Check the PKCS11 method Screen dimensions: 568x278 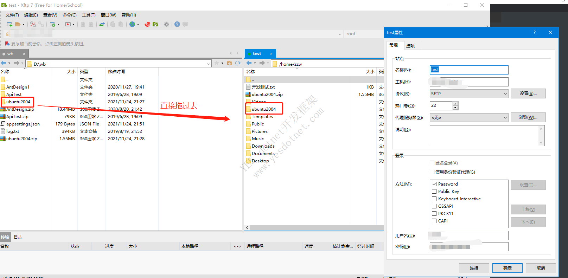[434, 214]
